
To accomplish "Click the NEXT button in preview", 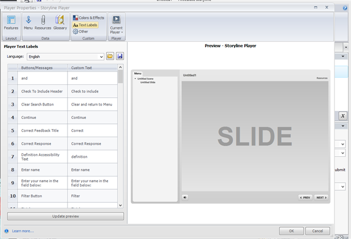I will point(321,197).
